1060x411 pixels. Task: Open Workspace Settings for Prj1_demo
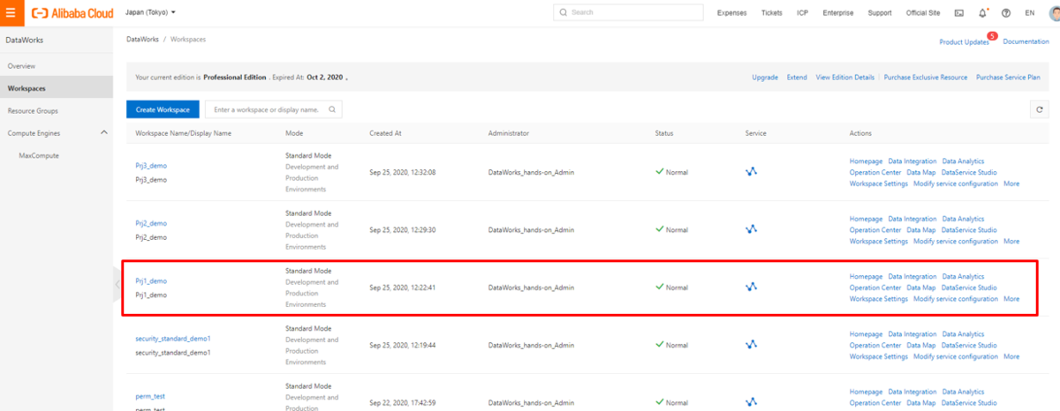click(x=879, y=299)
